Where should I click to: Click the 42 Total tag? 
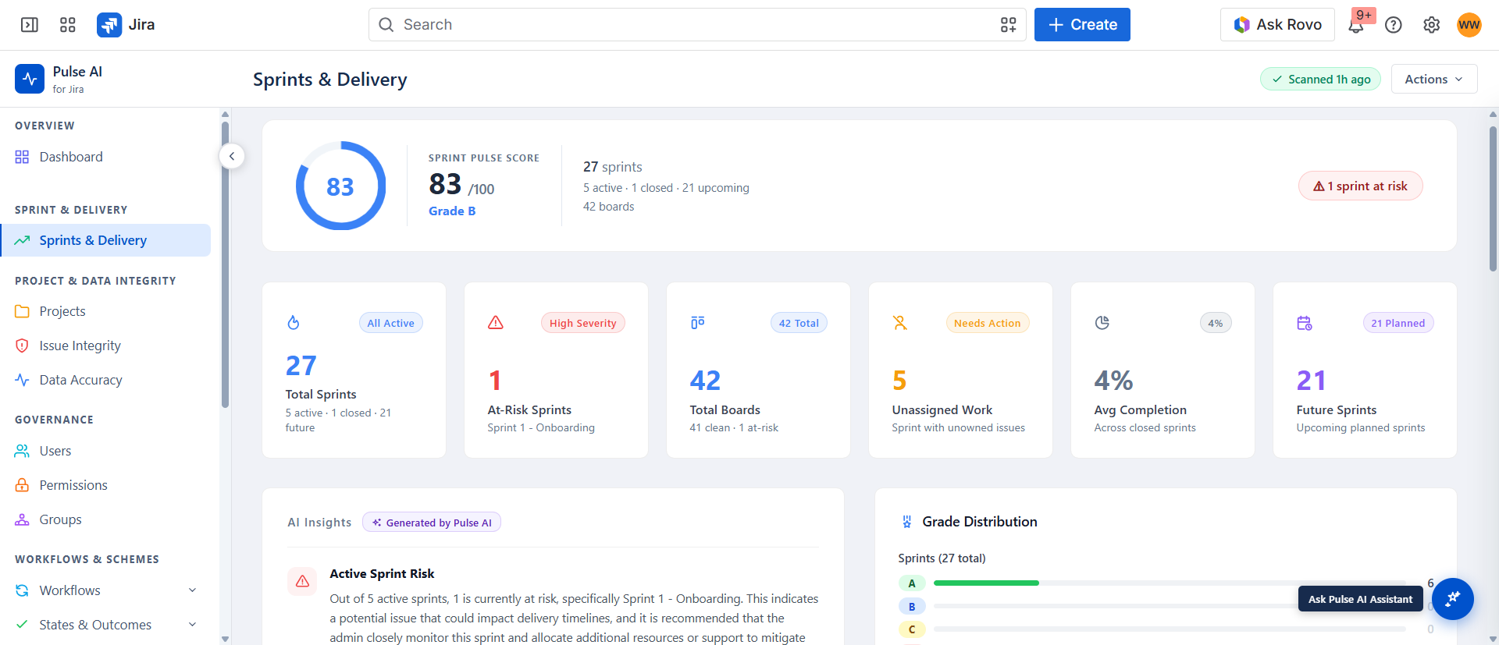tap(799, 323)
